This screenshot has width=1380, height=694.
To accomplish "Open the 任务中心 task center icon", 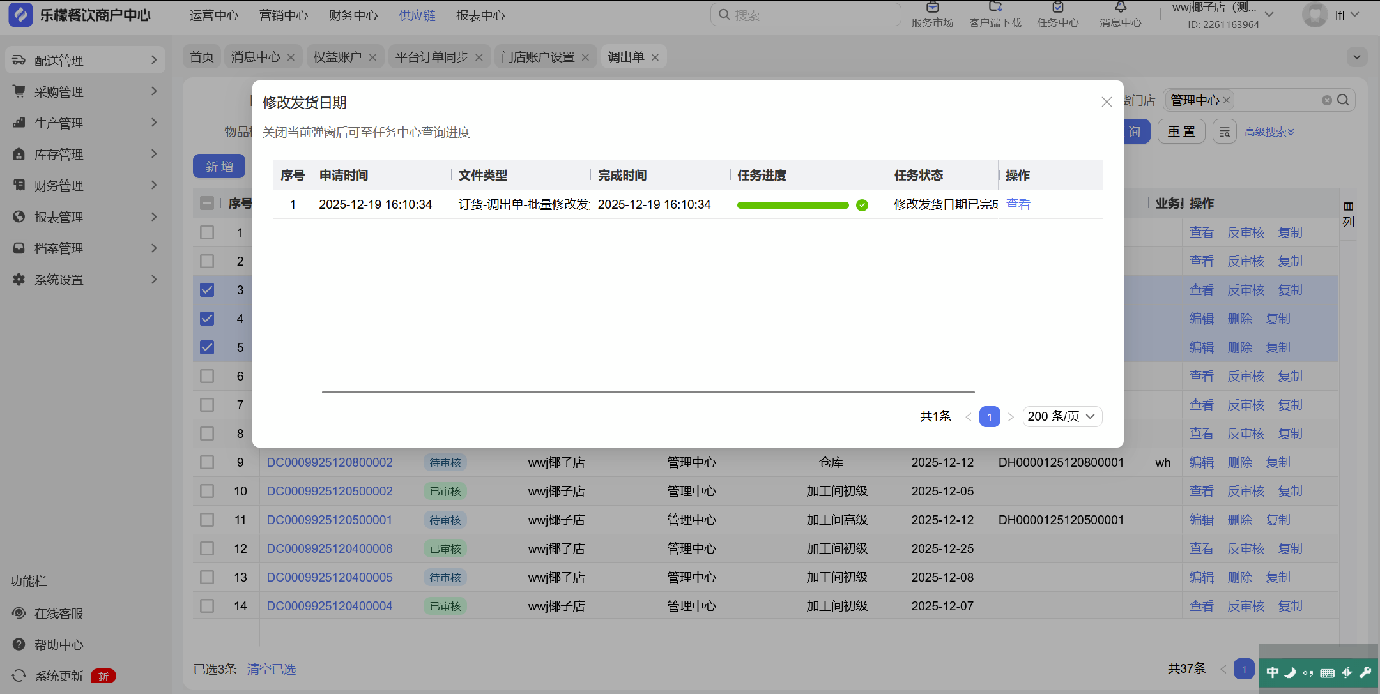I will click(1057, 8).
